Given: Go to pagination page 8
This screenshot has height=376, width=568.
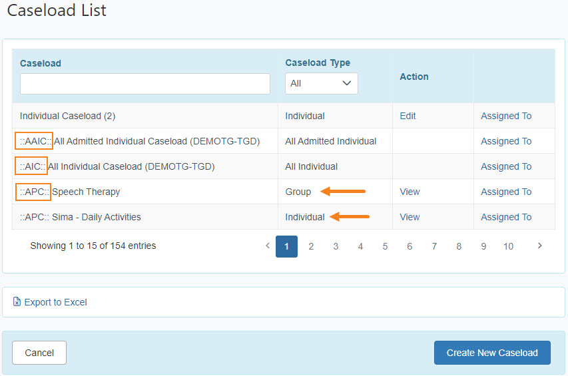Looking at the screenshot, I should coord(459,246).
